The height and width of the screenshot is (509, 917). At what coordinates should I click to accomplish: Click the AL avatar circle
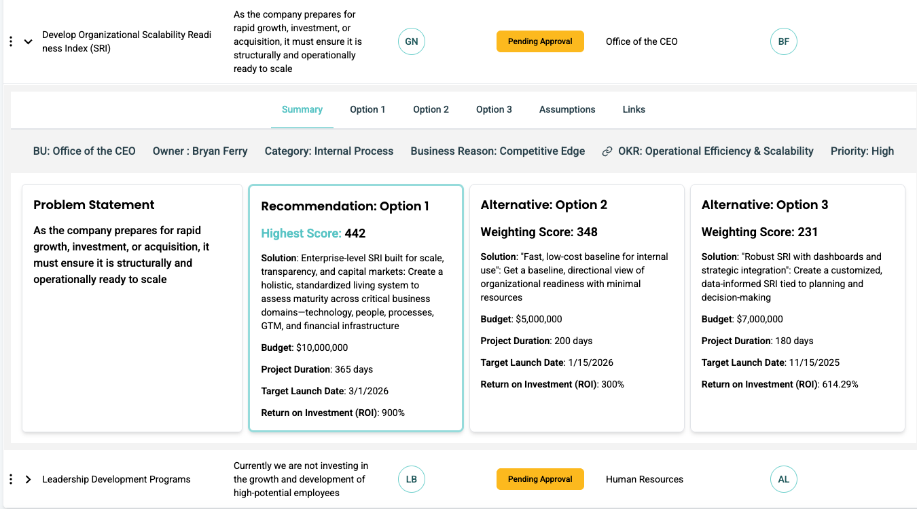coord(783,479)
